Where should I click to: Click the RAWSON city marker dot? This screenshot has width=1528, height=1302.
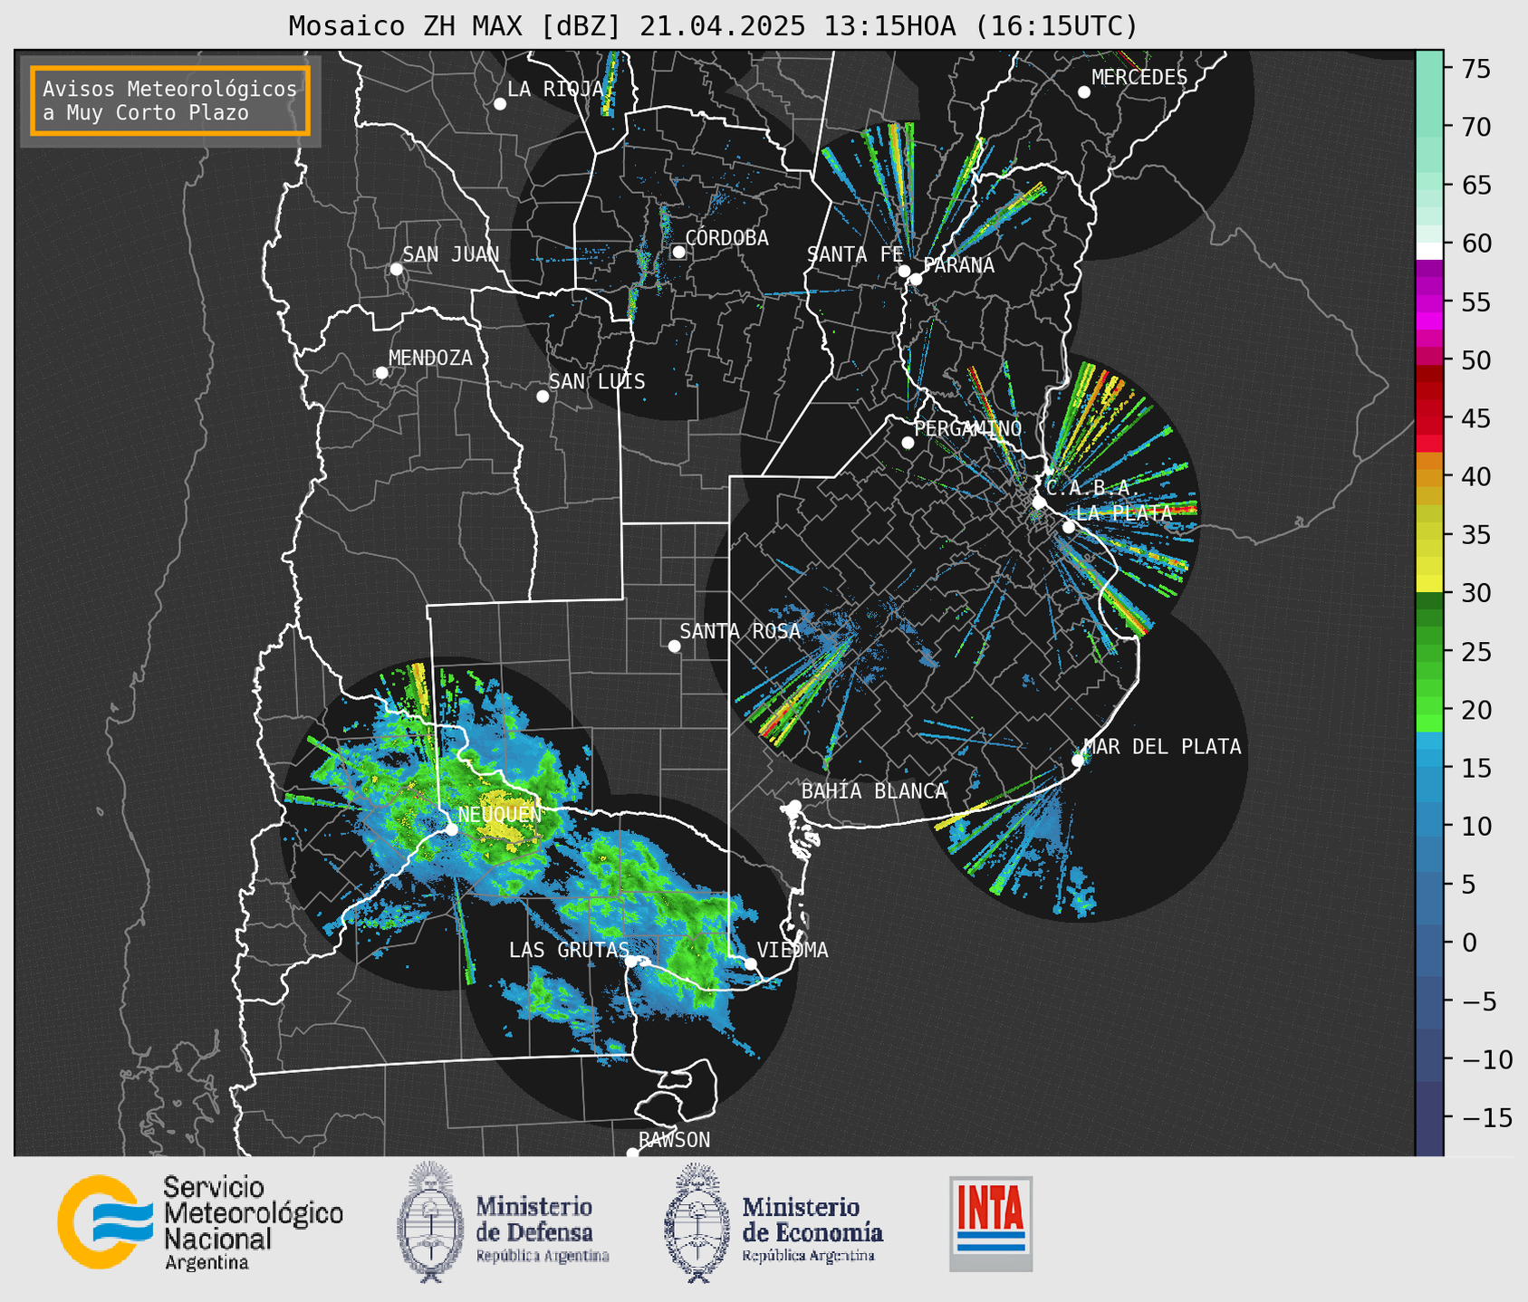(x=632, y=1154)
